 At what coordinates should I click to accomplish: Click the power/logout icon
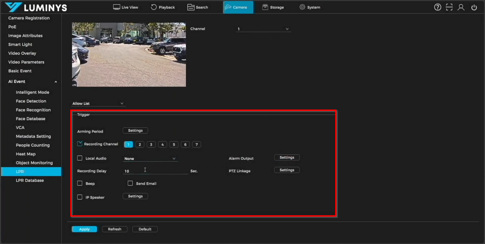(474, 7)
